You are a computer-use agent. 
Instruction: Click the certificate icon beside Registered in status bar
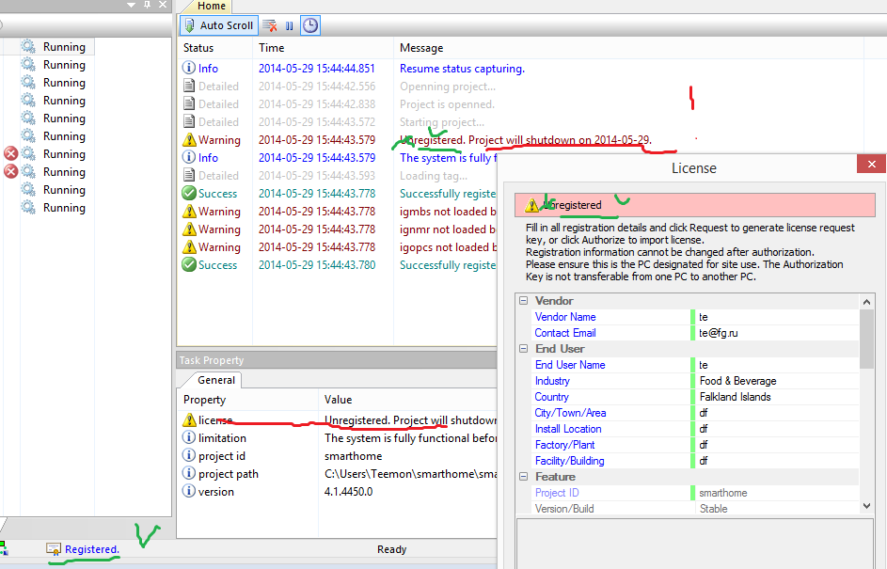[x=54, y=548]
